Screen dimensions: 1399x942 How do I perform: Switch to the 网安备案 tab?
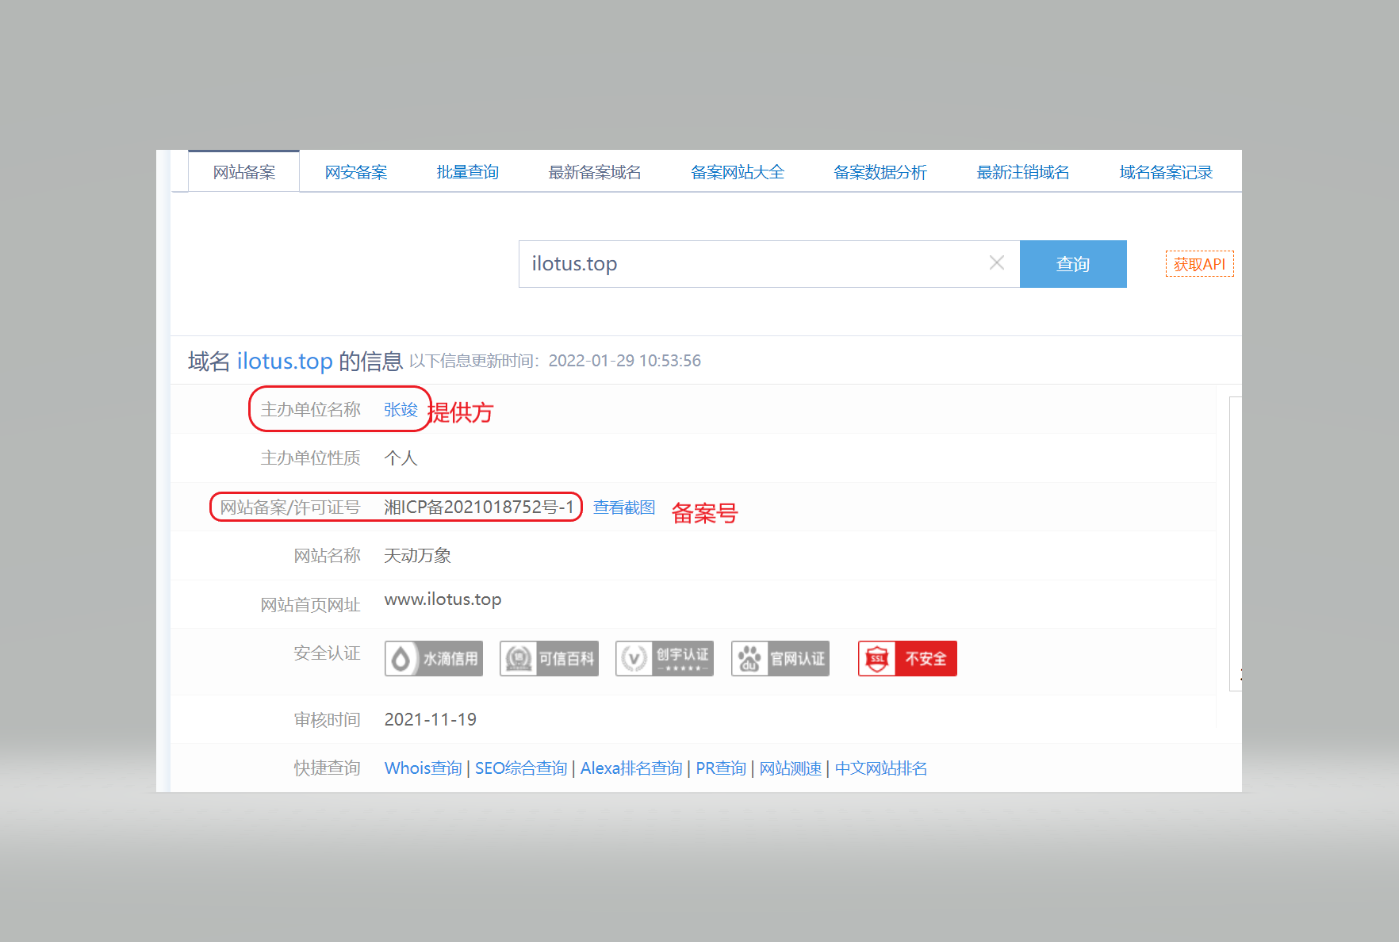point(355,171)
